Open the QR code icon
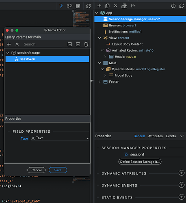The width and height of the screenshot is (186, 203). tap(78, 6)
